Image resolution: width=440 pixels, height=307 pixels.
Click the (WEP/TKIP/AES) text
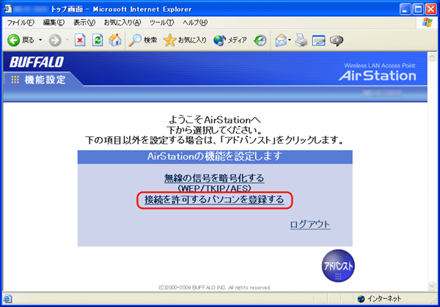coord(214,188)
